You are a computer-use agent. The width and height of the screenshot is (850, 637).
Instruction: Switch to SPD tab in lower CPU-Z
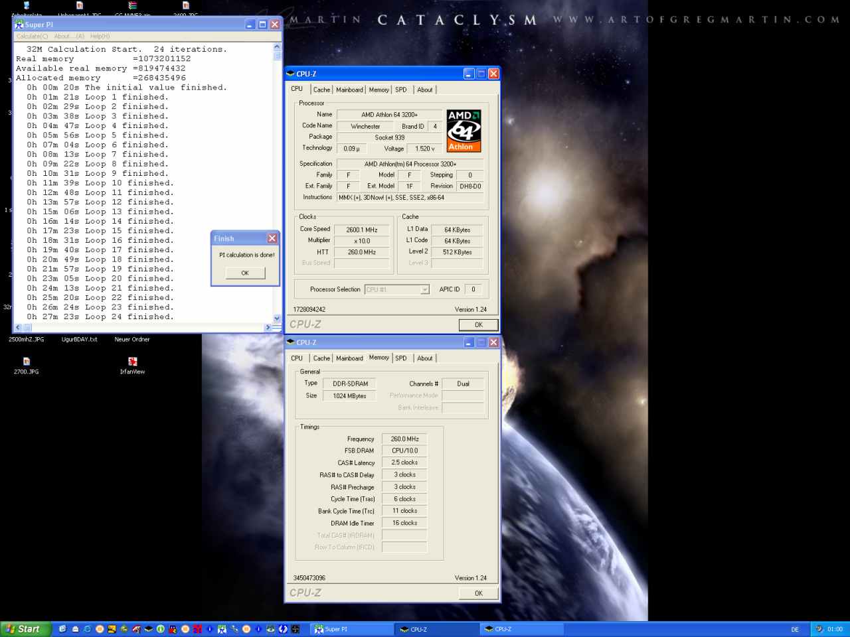click(x=401, y=358)
